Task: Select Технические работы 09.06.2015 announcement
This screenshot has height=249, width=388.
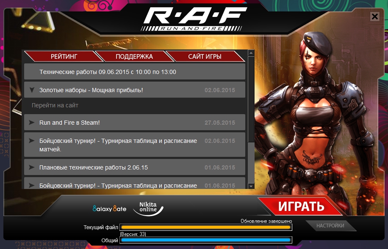Action: [135, 71]
